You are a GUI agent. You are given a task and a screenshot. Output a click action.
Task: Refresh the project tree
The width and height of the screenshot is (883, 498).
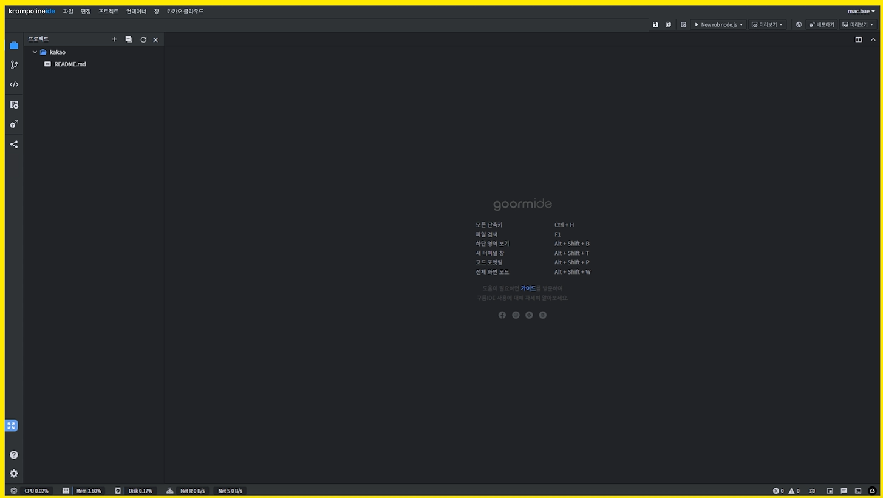143,39
